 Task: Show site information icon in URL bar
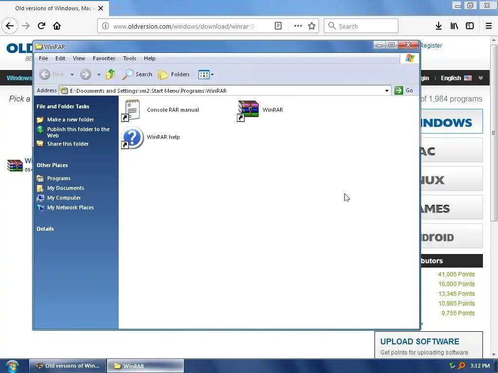[106, 26]
